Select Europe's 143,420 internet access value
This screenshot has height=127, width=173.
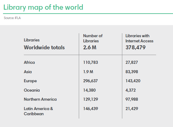coord(133,81)
